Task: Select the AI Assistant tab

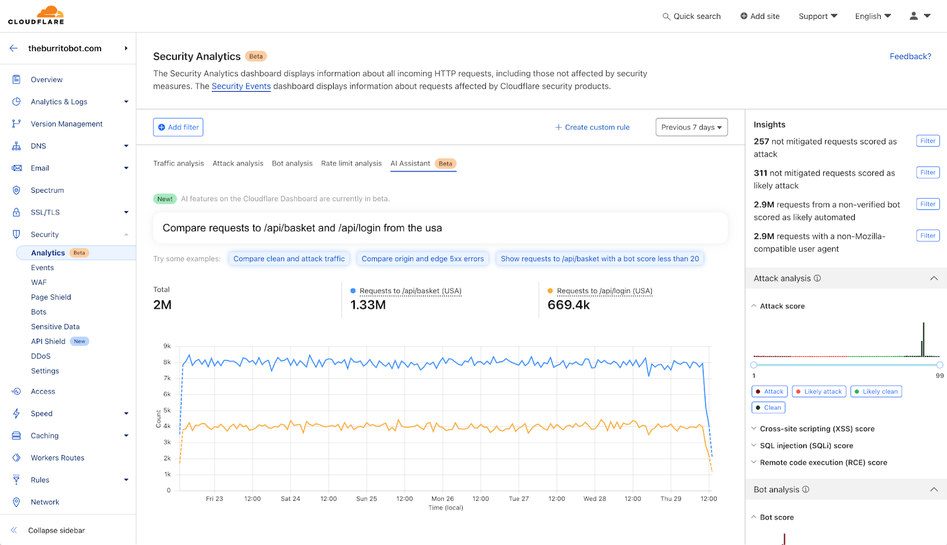Action: (x=423, y=164)
